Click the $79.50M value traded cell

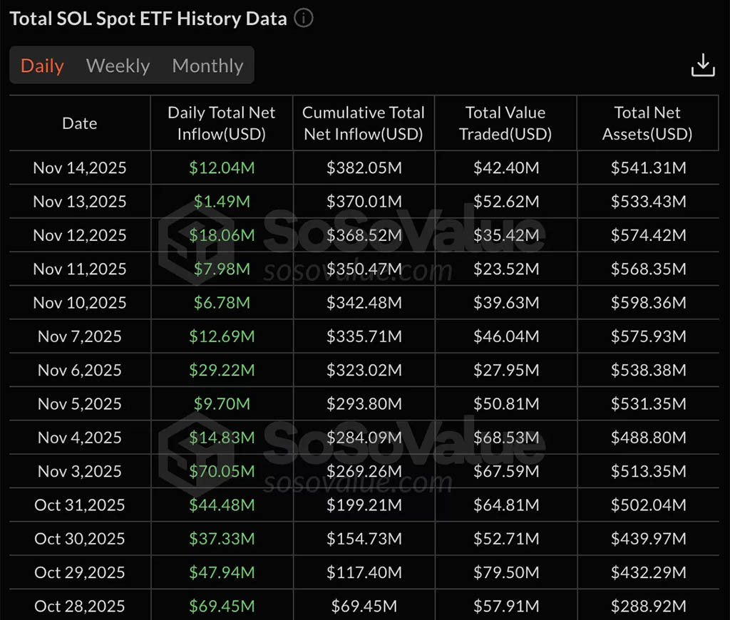[505, 572]
